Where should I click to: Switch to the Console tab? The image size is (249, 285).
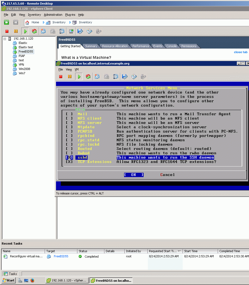pyautogui.click(x=171, y=46)
